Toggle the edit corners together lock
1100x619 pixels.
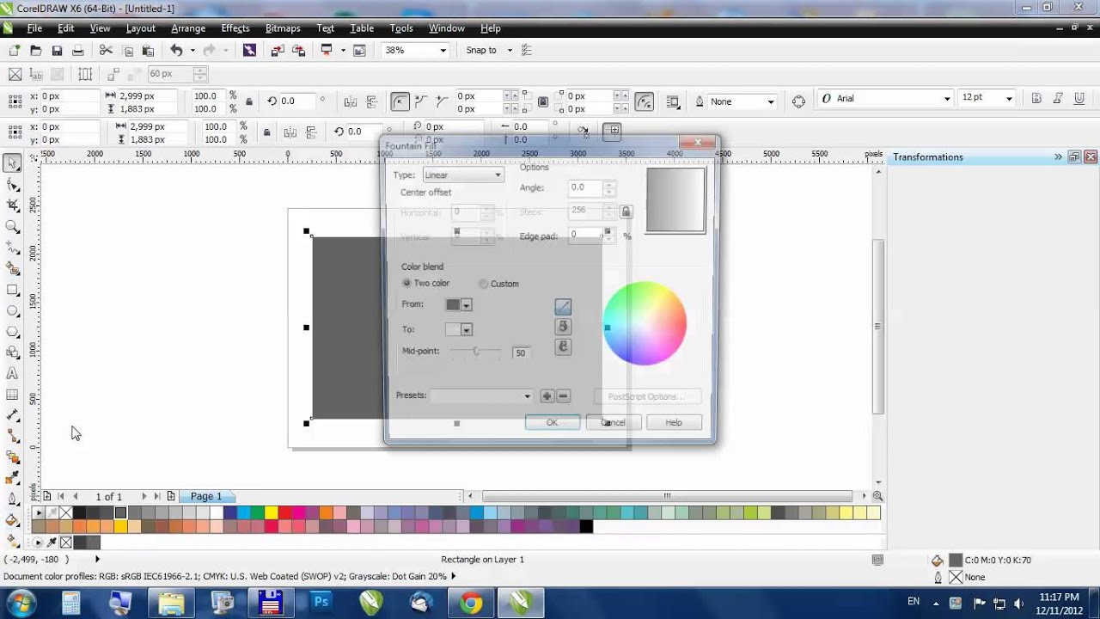[x=543, y=101]
